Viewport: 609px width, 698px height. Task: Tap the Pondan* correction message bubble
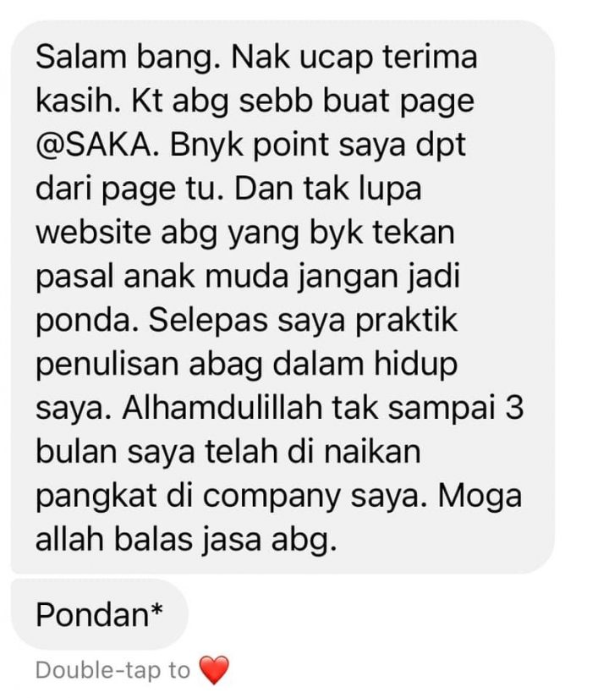pyautogui.click(x=99, y=614)
